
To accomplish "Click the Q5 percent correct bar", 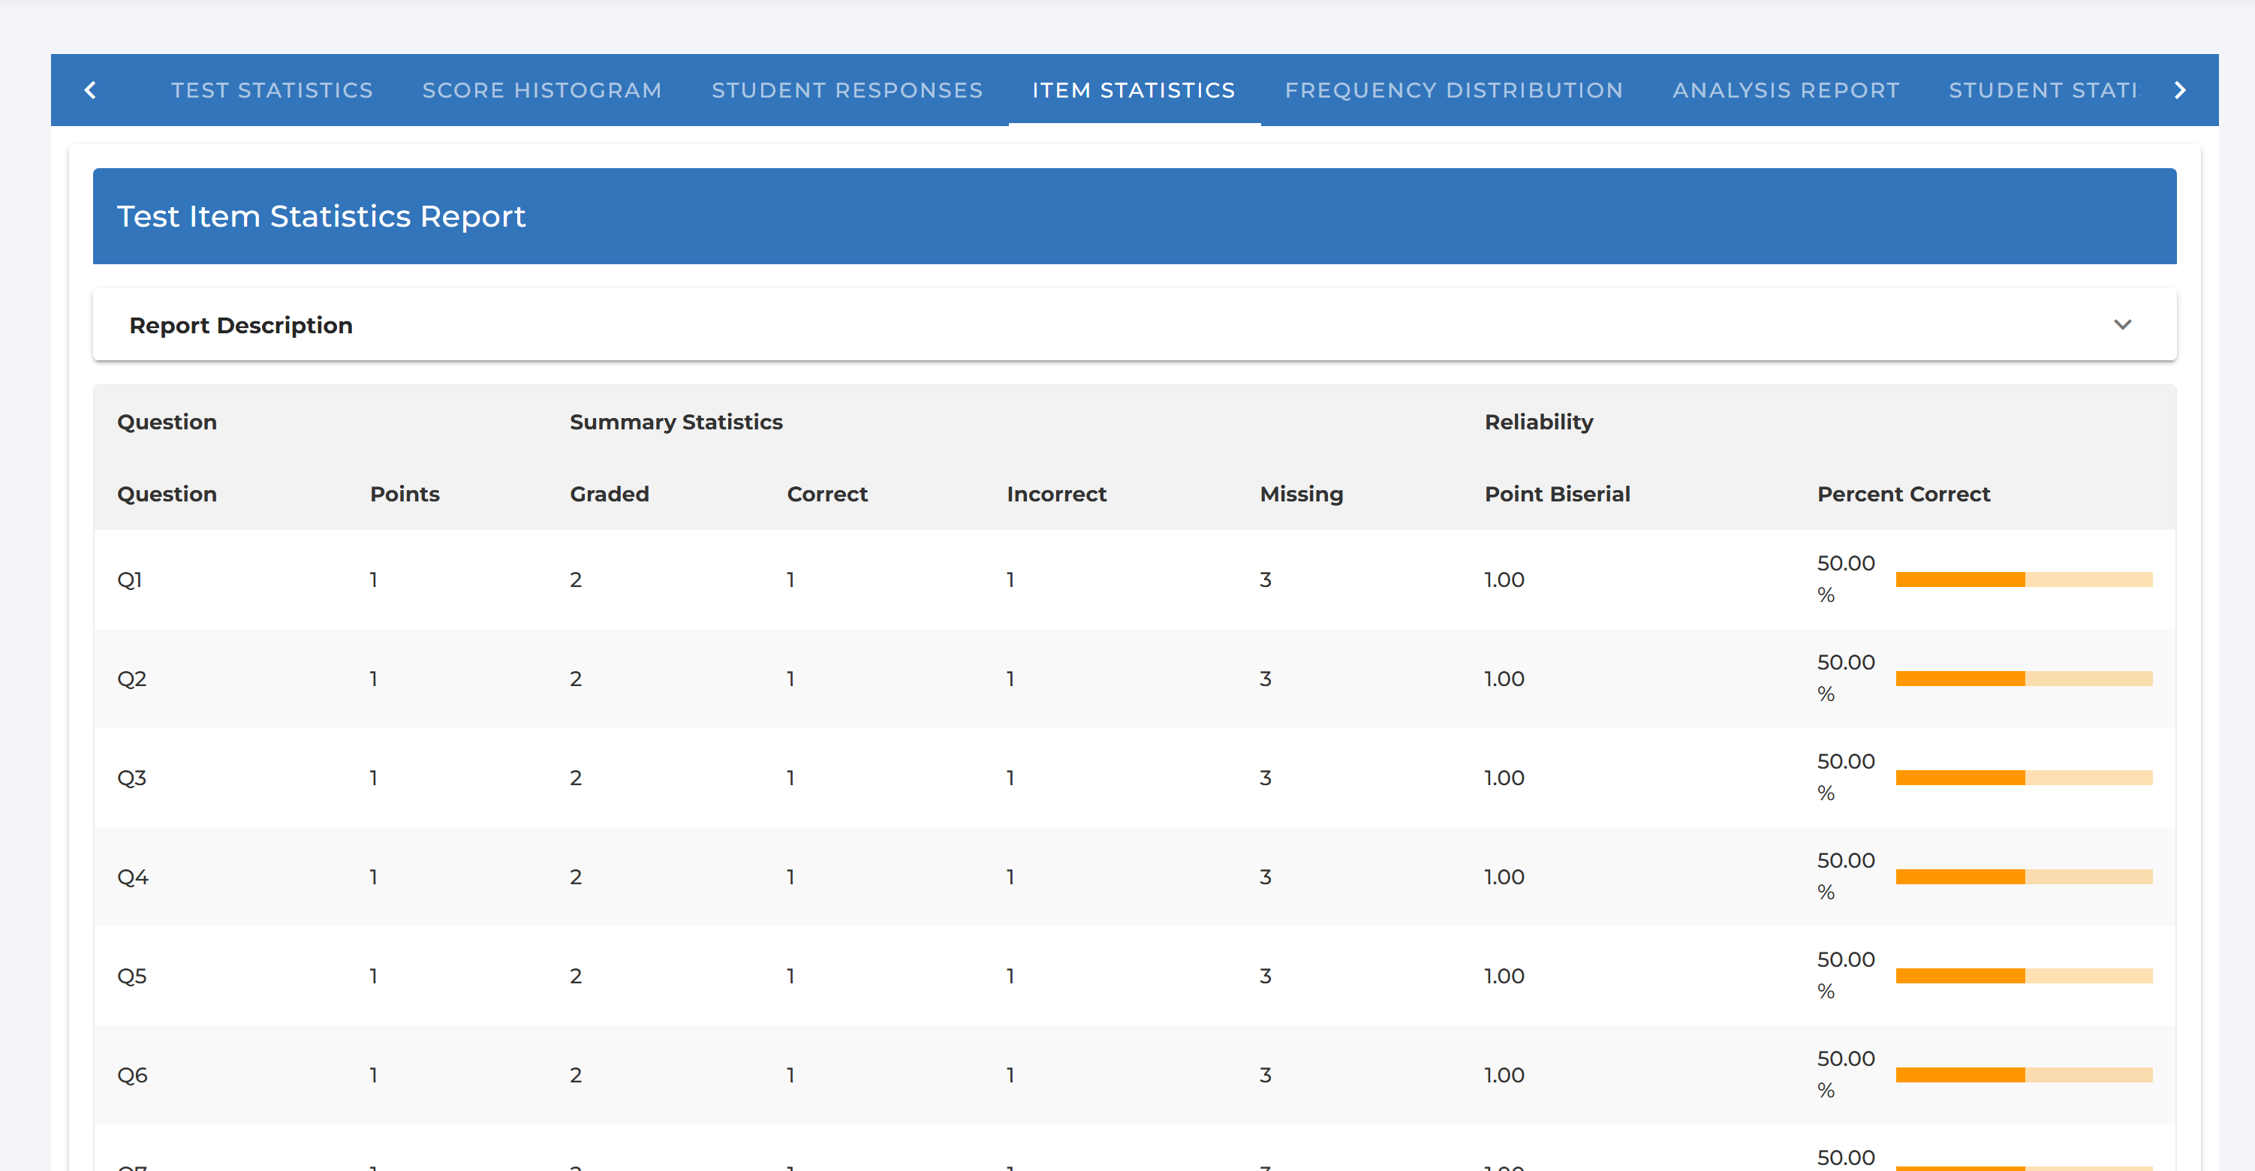I will (x=2023, y=976).
